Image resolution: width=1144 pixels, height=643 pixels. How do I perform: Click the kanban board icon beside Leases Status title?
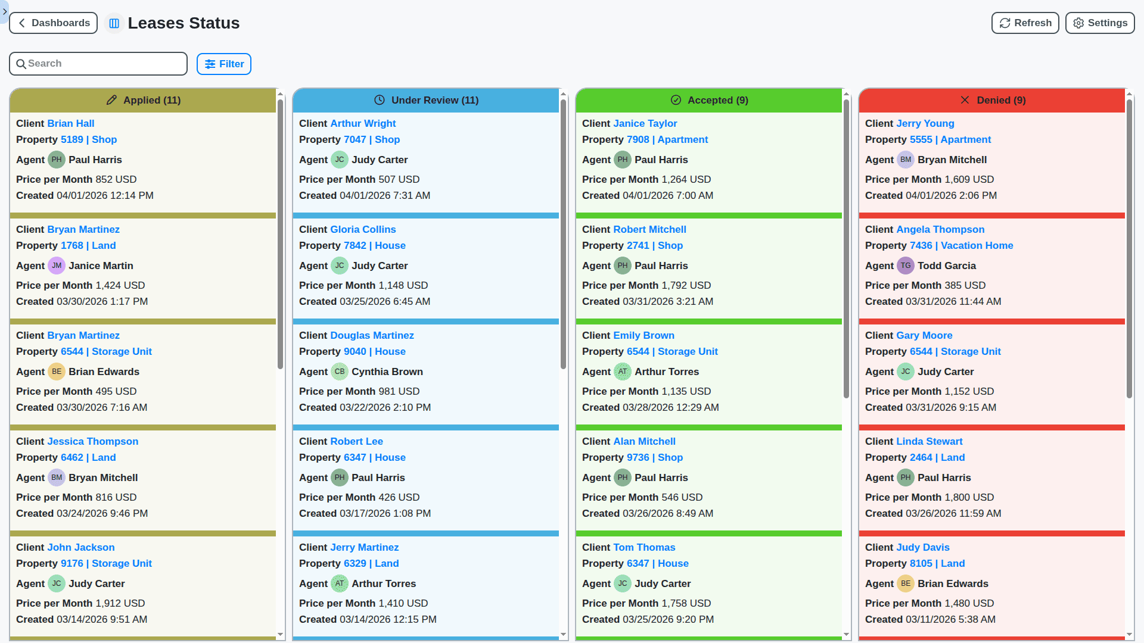coord(114,23)
